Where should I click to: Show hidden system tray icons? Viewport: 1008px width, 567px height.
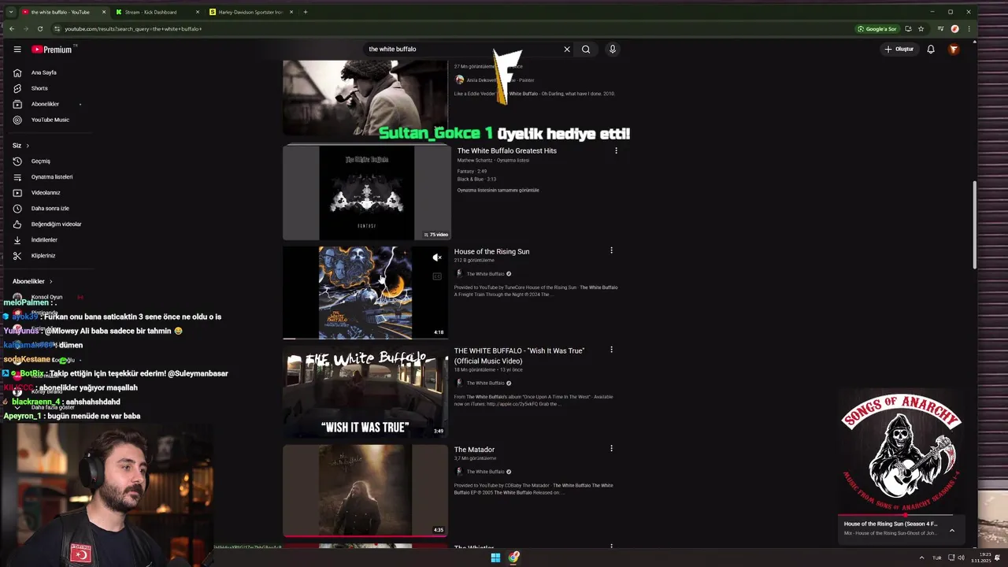click(921, 558)
